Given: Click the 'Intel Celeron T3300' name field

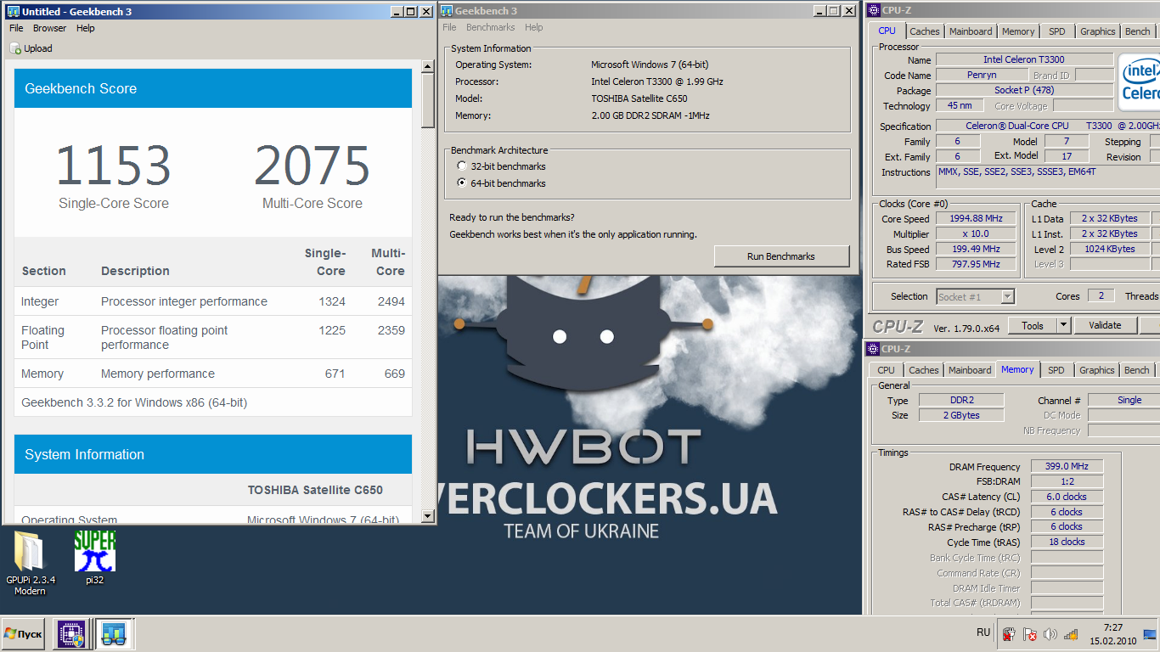Looking at the screenshot, I should (x=1024, y=59).
